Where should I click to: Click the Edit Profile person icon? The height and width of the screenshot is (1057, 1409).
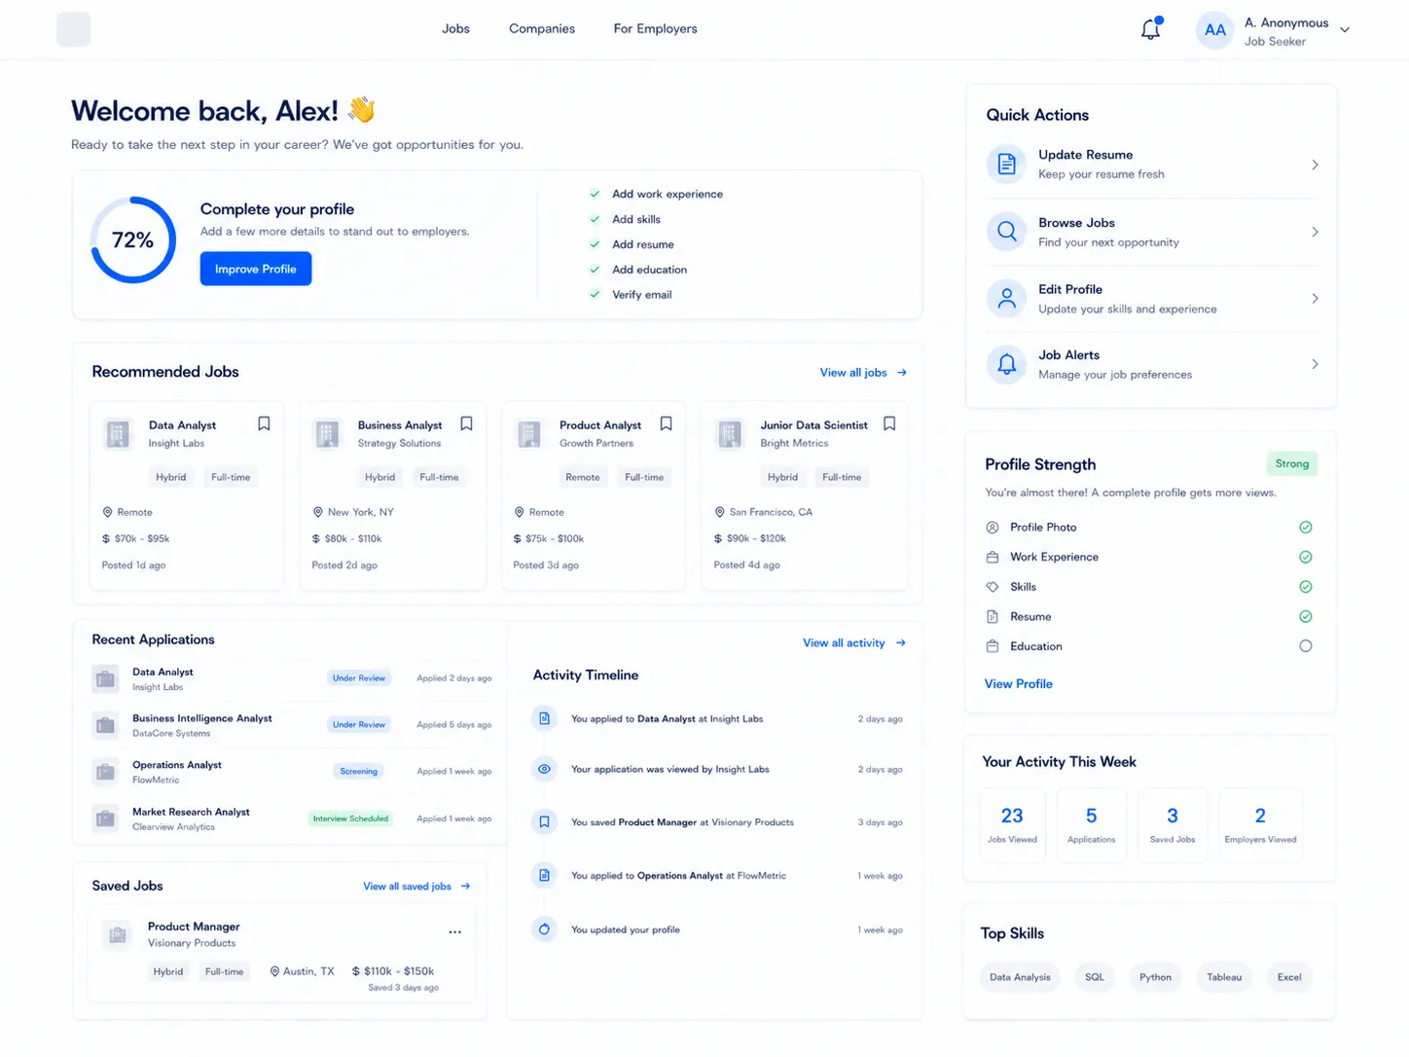pyautogui.click(x=1007, y=298)
